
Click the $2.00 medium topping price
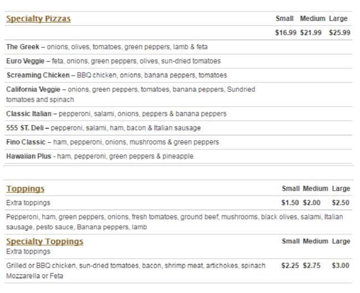[311, 203]
